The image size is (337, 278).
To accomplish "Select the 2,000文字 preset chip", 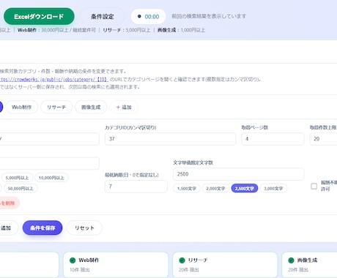I will [x=215, y=188].
